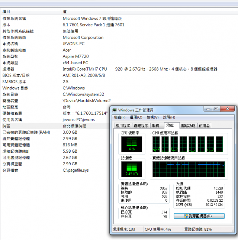
Task: Select 'Acer' manufacturer value
Action: [67, 50]
